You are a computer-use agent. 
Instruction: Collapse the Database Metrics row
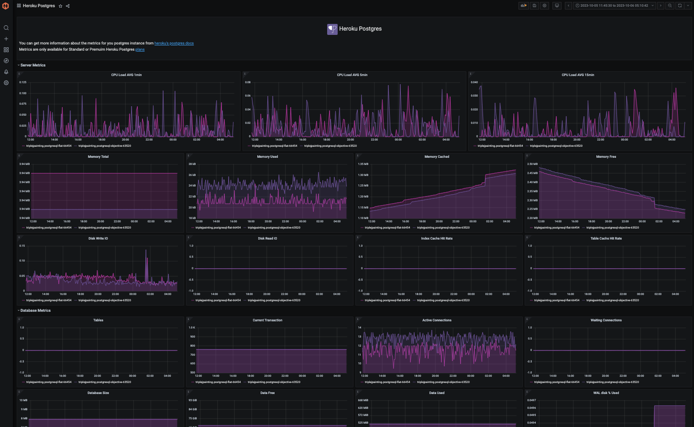[34, 310]
